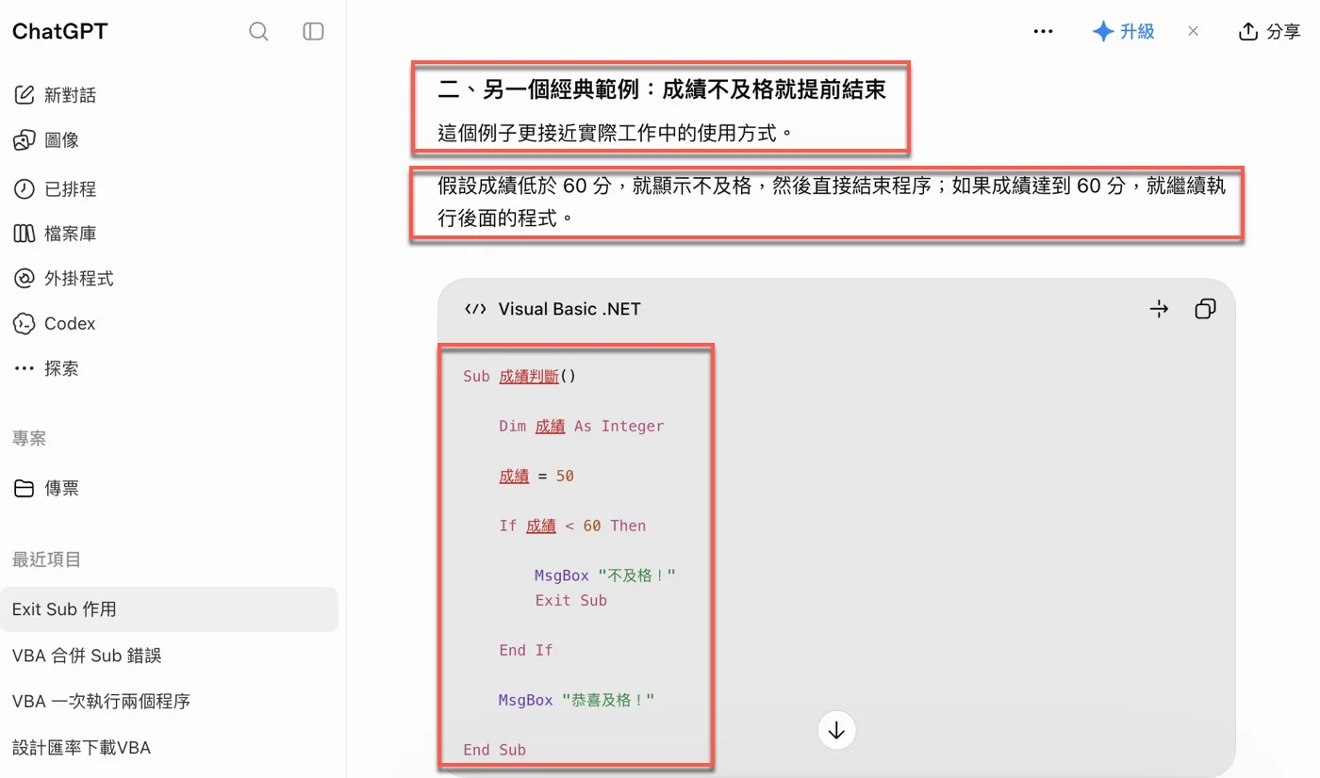Jump to bottom with the down-arrow button

(836, 730)
